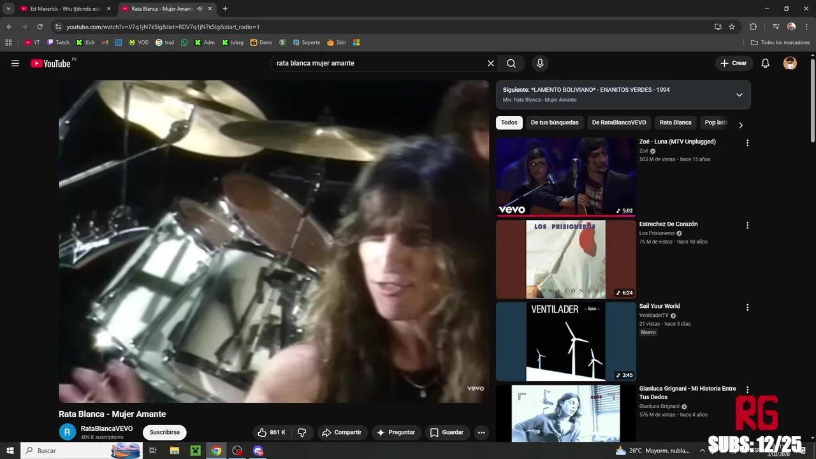Open a new browser tab

pos(225,9)
